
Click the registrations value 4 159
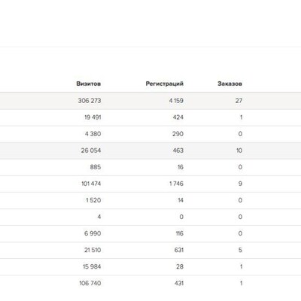(176, 101)
